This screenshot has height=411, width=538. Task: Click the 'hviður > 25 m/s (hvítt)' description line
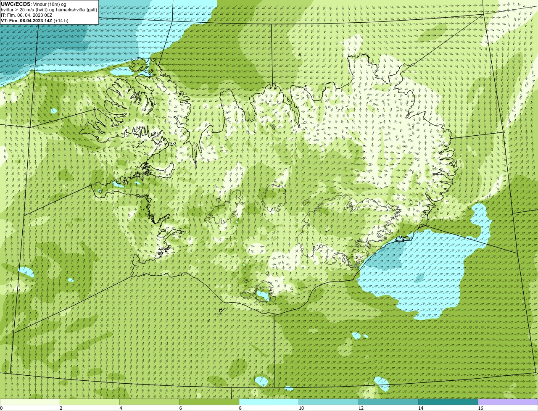click(x=49, y=10)
